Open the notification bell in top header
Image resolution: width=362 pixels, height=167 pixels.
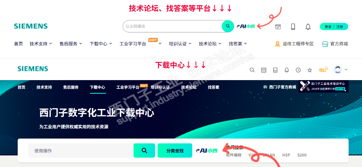tap(308, 27)
